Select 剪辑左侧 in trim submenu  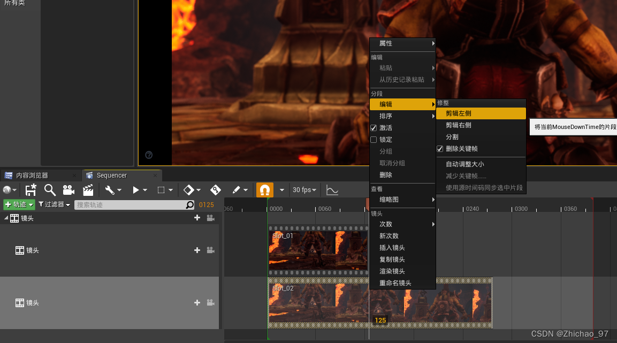(x=481, y=113)
